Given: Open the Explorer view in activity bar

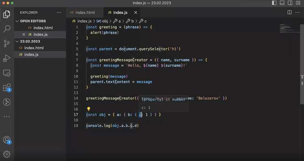Looking at the screenshot, I should coord(6,14).
